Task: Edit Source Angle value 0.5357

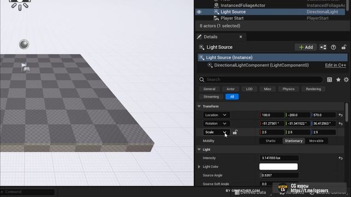Action: click(279, 175)
